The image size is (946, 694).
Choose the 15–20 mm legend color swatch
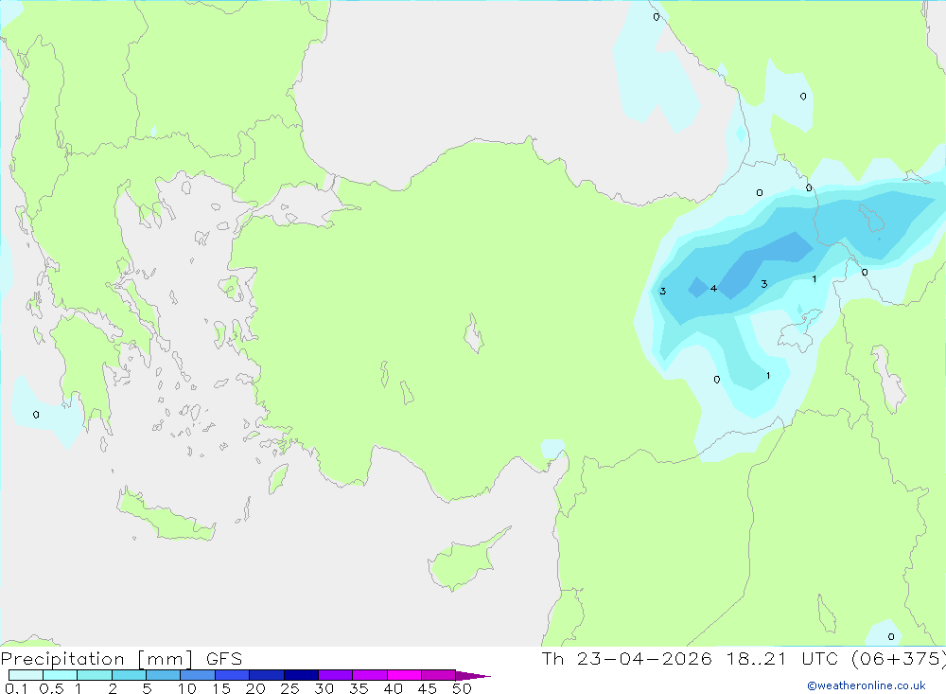(x=232, y=675)
